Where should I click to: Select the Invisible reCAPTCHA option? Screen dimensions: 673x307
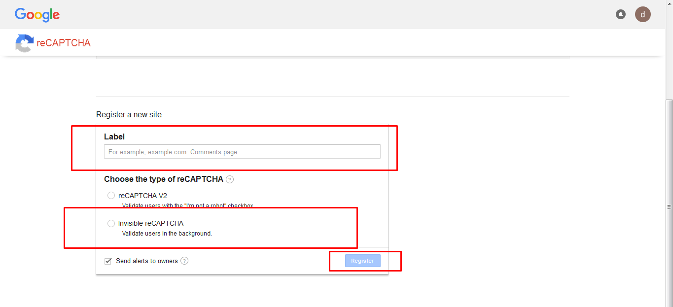tap(111, 223)
